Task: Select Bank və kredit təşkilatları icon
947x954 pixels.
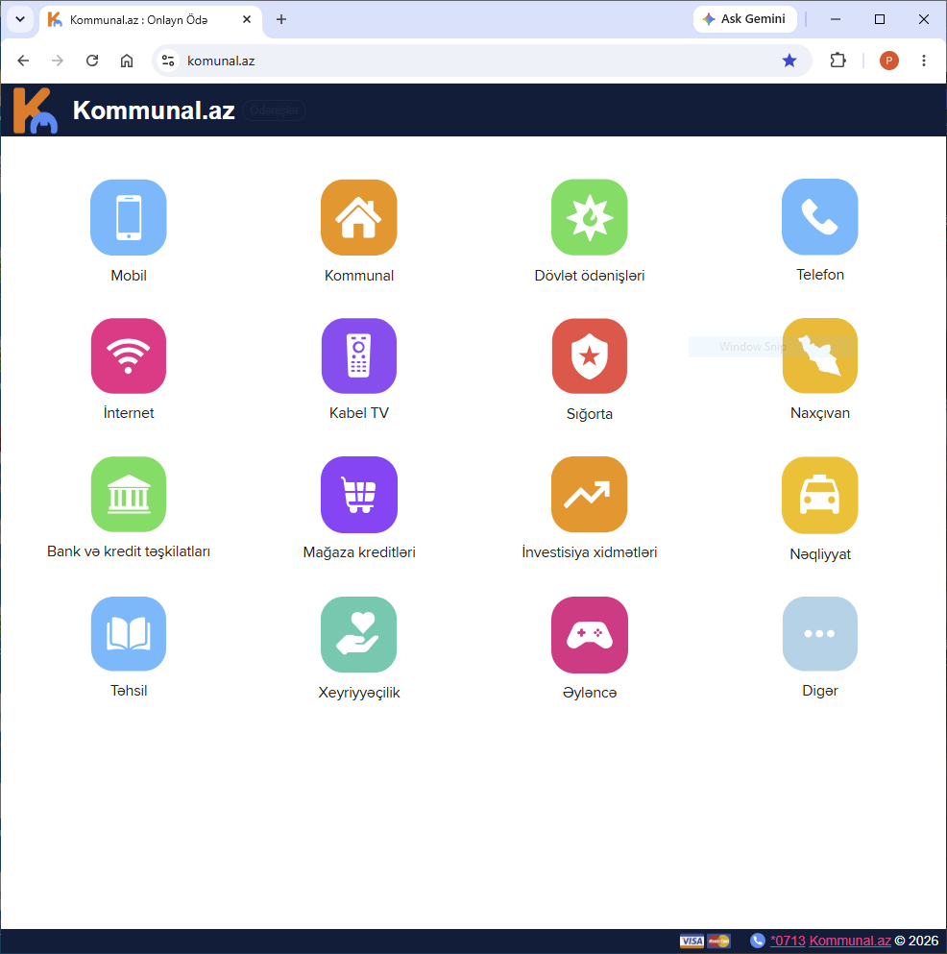Action: (129, 494)
